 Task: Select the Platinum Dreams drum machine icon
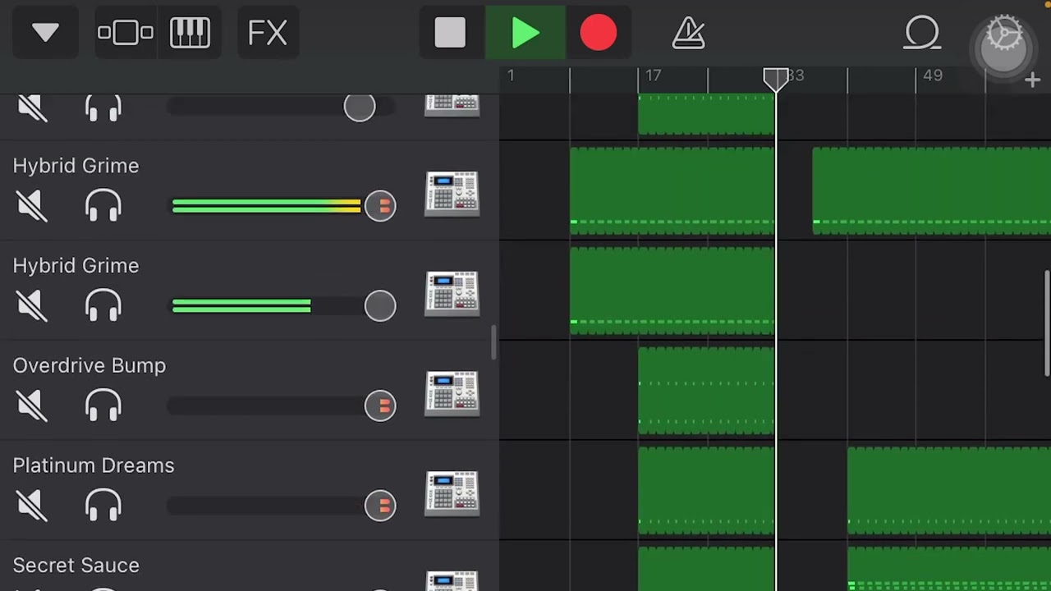coord(452,493)
